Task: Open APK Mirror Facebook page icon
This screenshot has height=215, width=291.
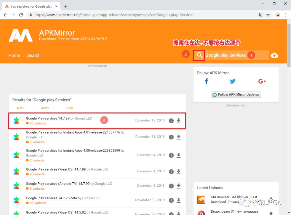Action: 206,81
